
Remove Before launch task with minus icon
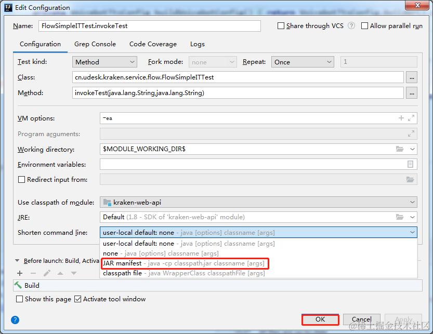(x=33, y=273)
